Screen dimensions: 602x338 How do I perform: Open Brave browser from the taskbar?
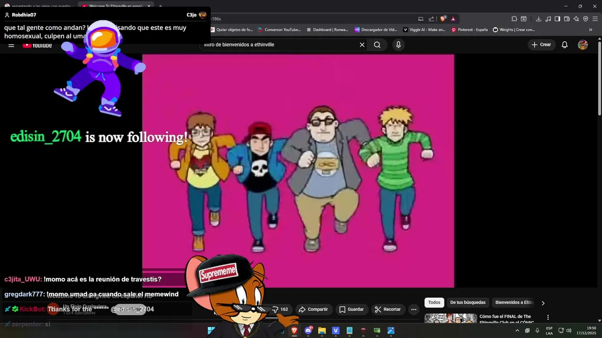click(294, 330)
